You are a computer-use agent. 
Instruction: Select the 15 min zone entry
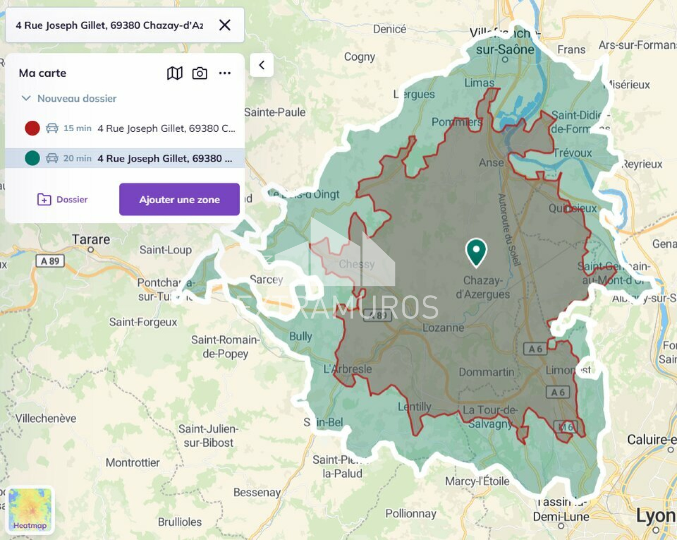(166, 128)
